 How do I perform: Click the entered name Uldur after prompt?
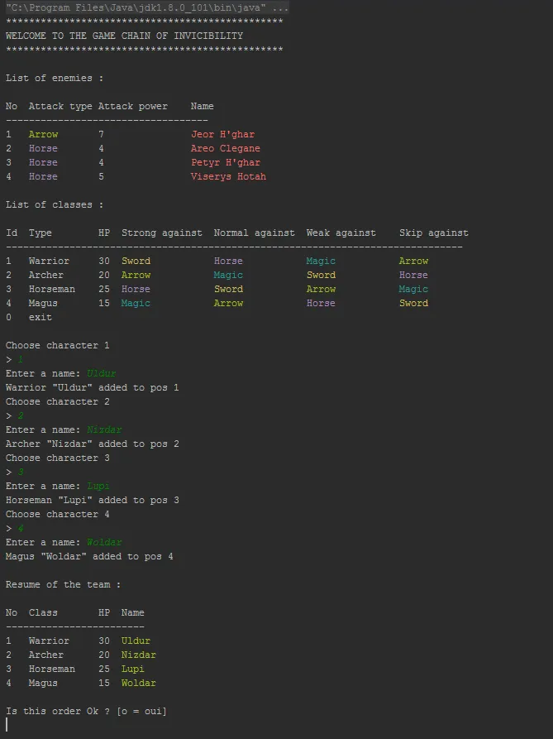point(102,373)
